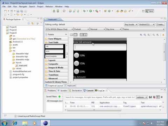Open the verbose log level dropdown
Viewport: 168px width, 126px height.
(x=142, y=97)
